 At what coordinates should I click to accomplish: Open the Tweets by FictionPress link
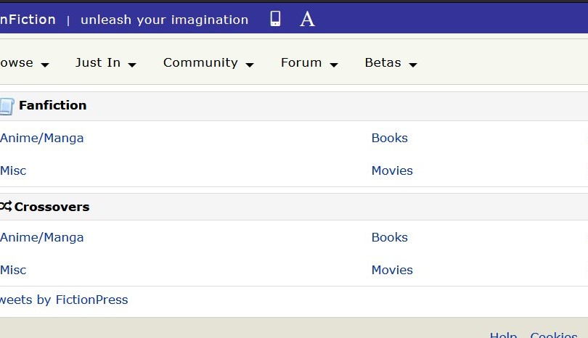63,300
